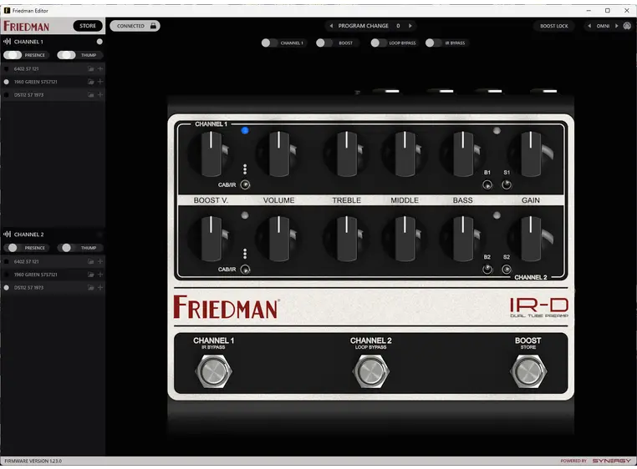Click Channel 1 Boost V. knob
The image size is (637, 469).
click(211, 154)
